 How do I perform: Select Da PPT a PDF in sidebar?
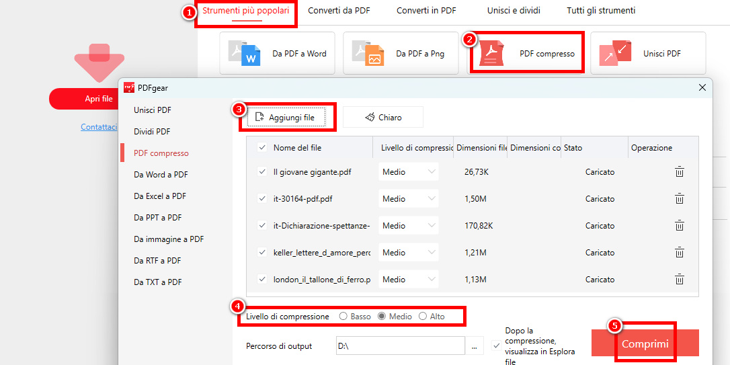point(158,217)
